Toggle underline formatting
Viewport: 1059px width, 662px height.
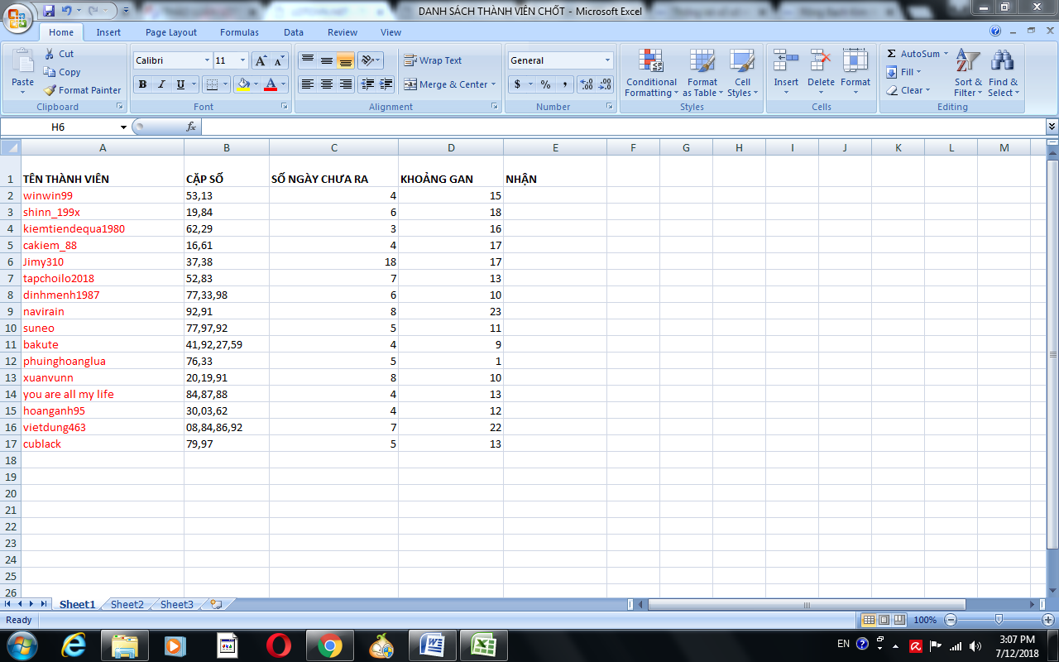pos(180,84)
